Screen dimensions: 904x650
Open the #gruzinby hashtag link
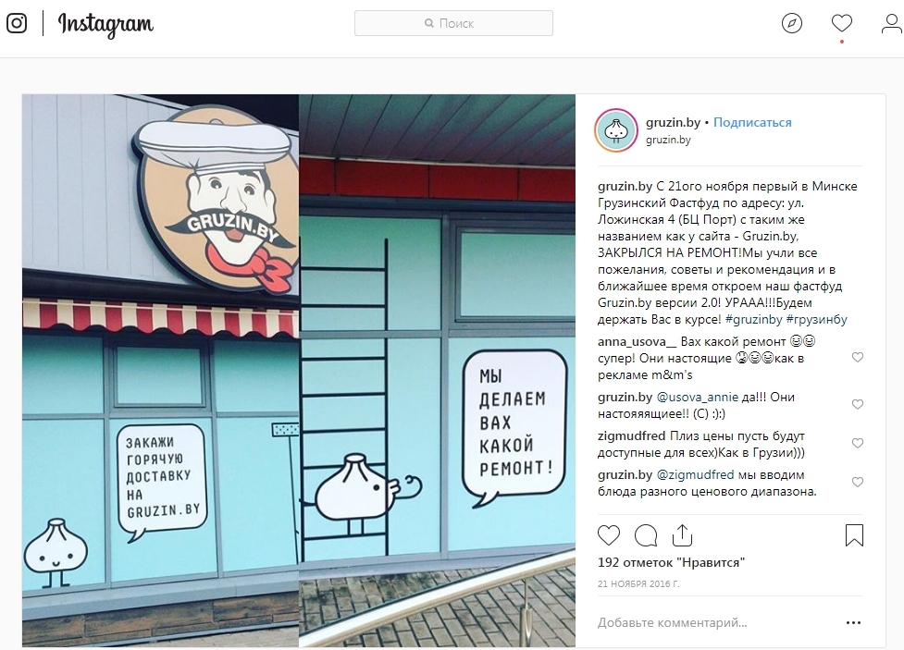(753, 319)
